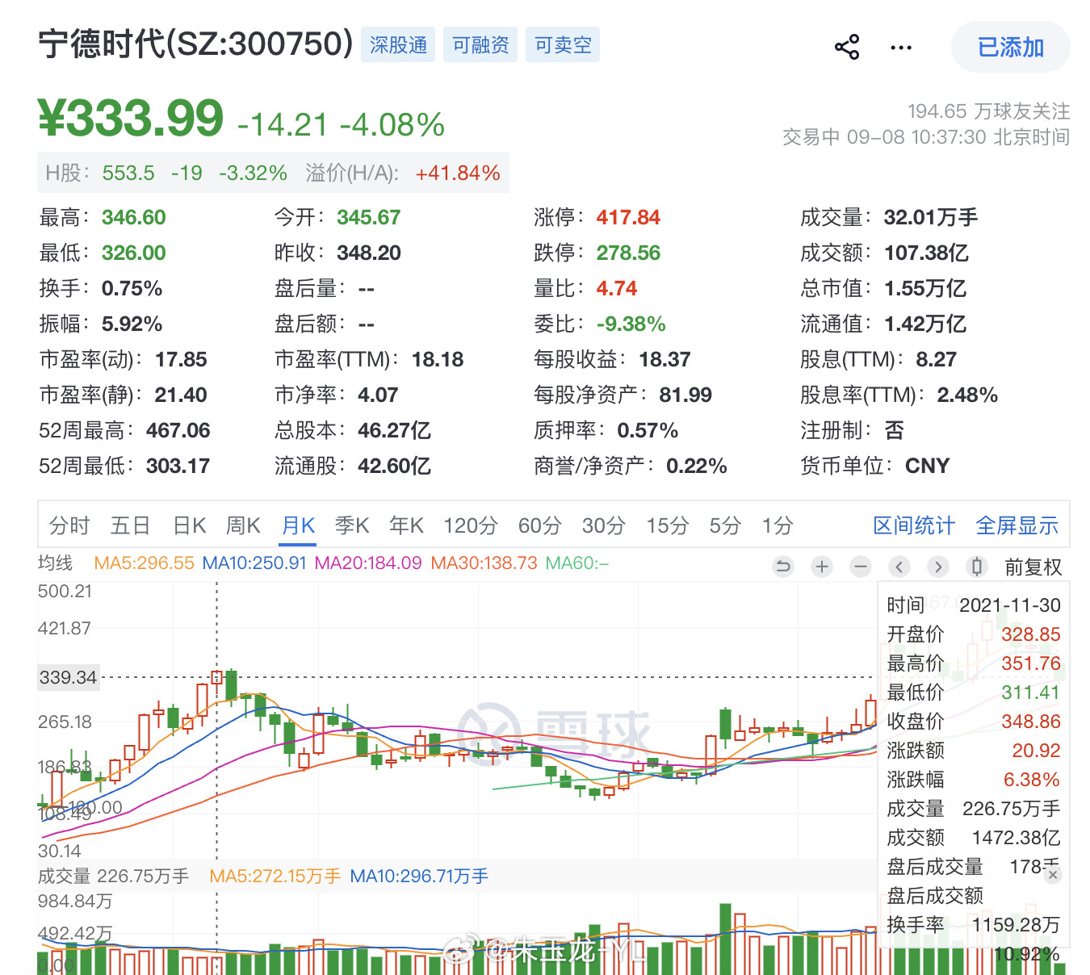Image resolution: width=1090 pixels, height=975 pixels.
Task: Click the MA20:184.09 moving average label
Action: click(368, 563)
